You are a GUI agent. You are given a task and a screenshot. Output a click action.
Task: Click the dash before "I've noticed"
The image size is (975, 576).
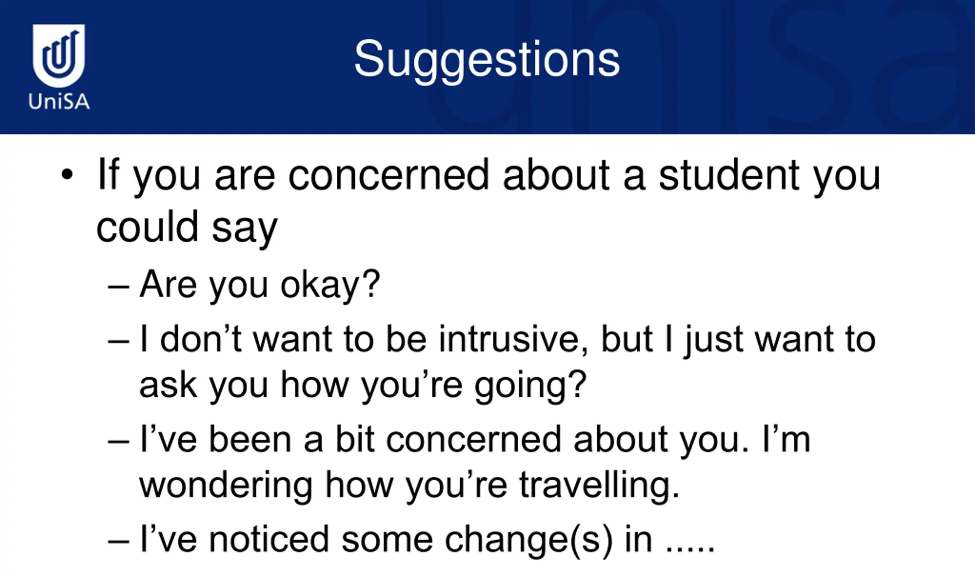118,542
